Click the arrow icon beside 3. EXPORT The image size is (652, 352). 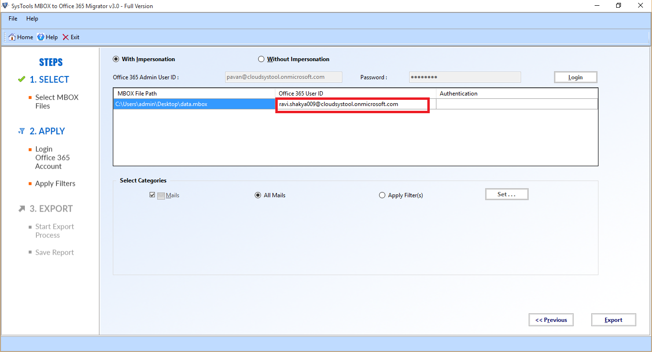tap(22, 209)
